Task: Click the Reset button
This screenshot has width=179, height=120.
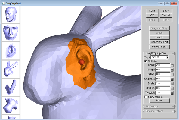Action: [159, 100]
